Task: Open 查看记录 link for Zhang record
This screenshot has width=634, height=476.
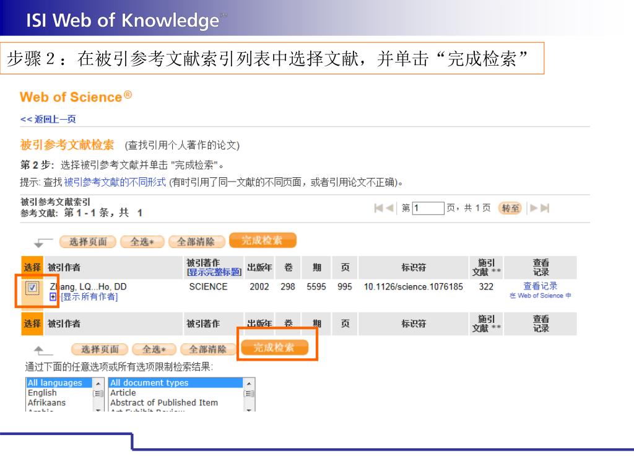Action: [540, 286]
